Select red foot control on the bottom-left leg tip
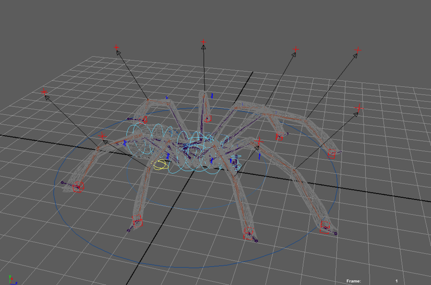The height and width of the screenshot is (285, 431). tap(137, 221)
